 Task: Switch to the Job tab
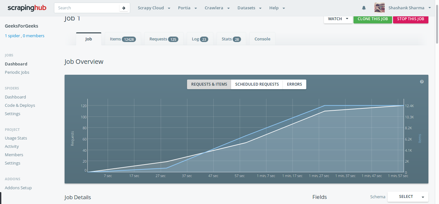pos(89,39)
